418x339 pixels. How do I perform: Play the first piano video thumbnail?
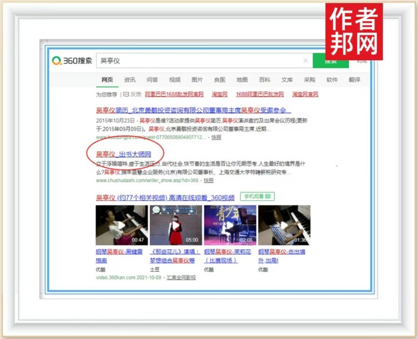tap(122, 225)
